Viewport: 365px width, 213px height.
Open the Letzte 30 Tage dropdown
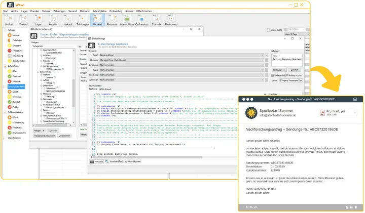[x=297, y=34]
